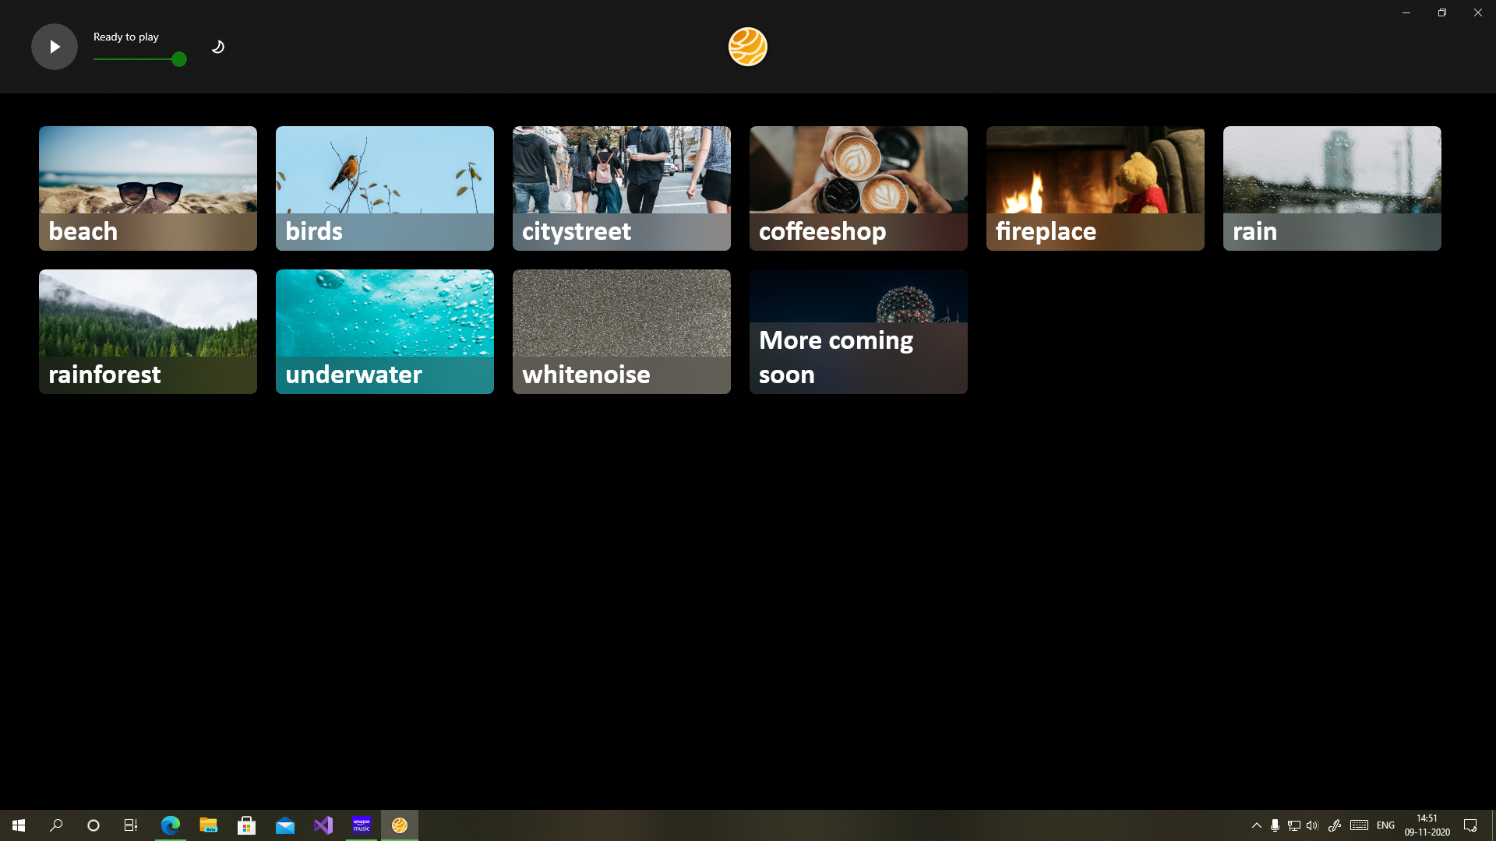Open the taskbar volume control
The height and width of the screenshot is (841, 1496).
pyautogui.click(x=1313, y=825)
